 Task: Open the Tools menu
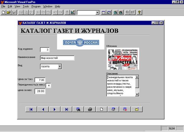click(x=26, y=6)
